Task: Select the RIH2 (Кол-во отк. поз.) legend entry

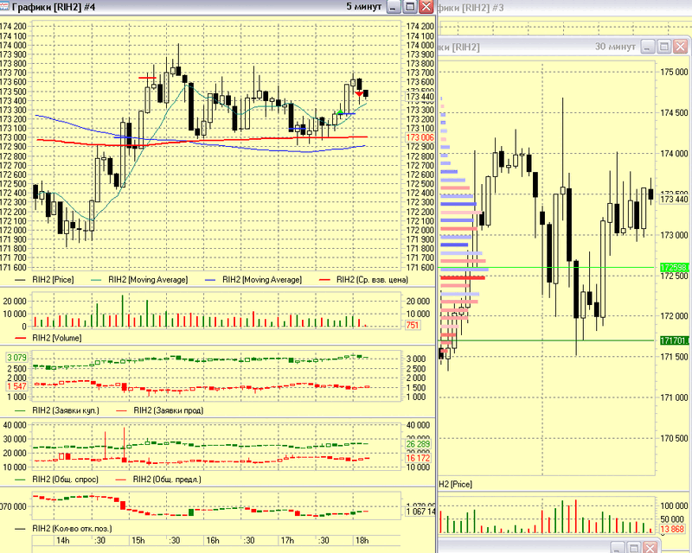Action: click(72, 528)
